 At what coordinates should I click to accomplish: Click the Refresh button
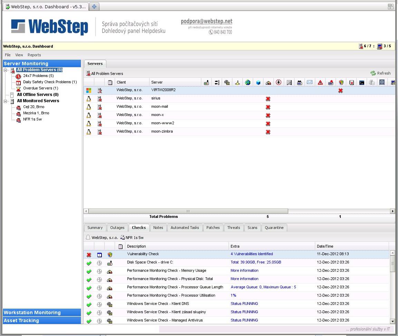(x=380, y=73)
